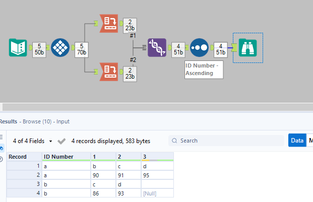Sort by the 'ID Number' column header

66,157
